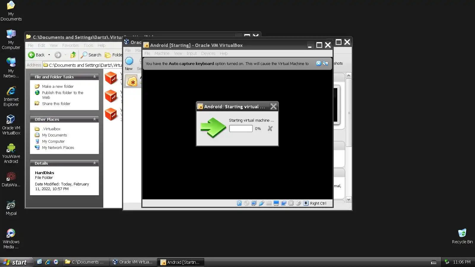Screen dimensions: 475x267
Task: Click 'Share this folder' link
Action: coord(56,104)
